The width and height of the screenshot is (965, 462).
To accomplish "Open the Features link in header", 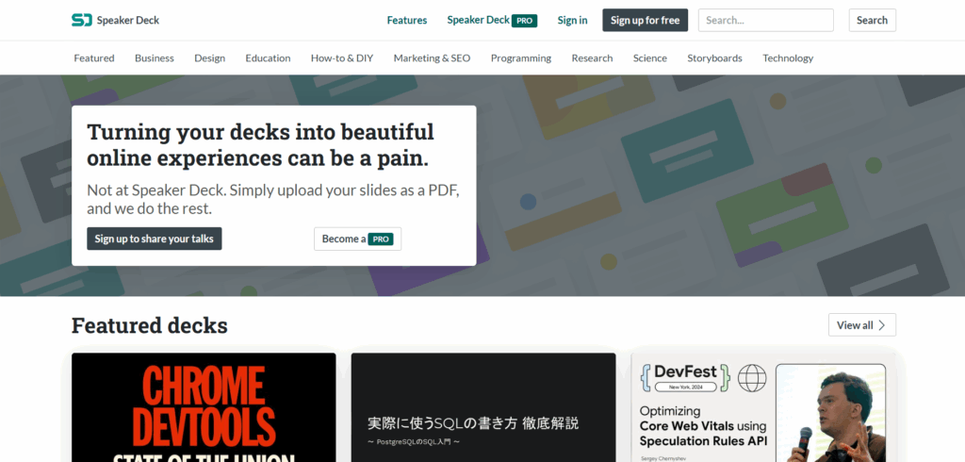I will click(406, 20).
